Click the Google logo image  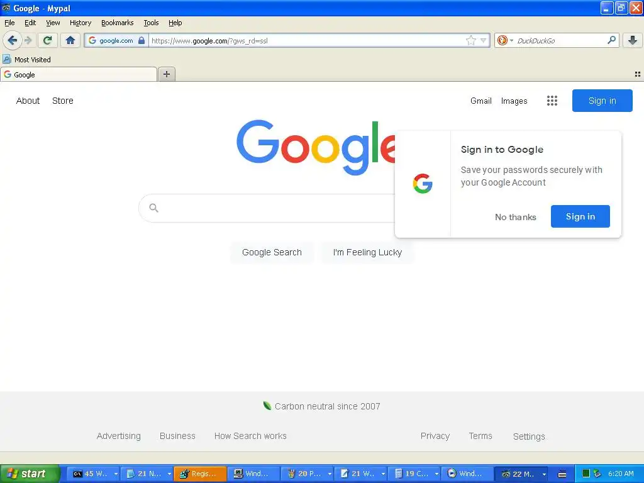[x=316, y=147]
